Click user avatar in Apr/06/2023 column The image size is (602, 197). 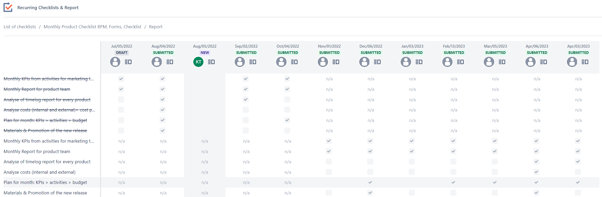530,62
